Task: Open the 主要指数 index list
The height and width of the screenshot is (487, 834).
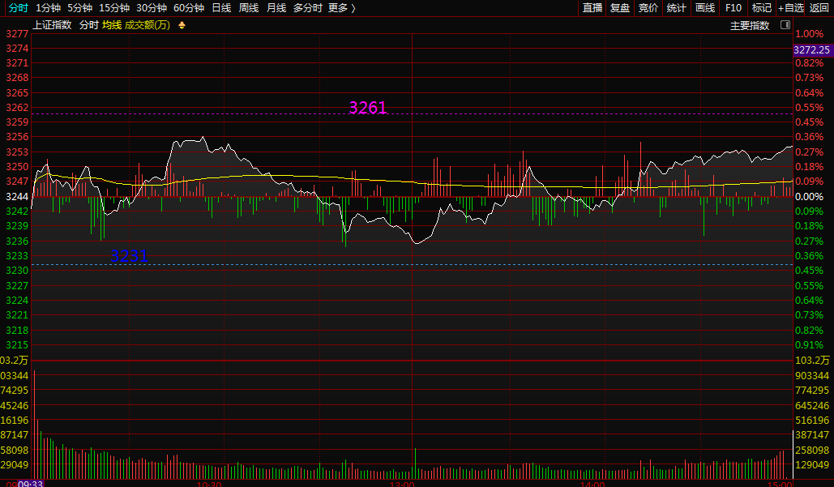Action: 750,25
